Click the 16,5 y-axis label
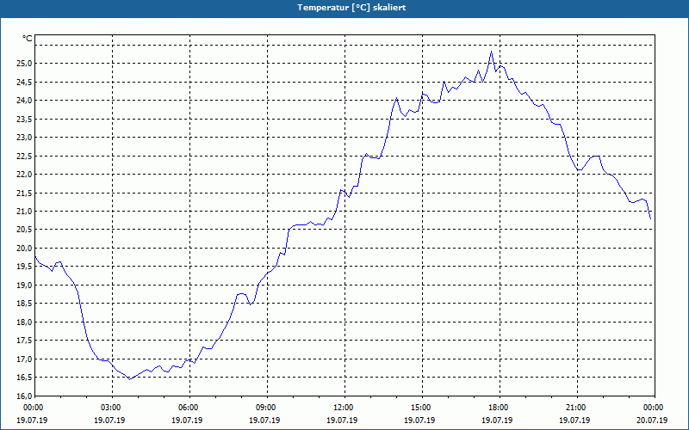This screenshot has height=430, width=689. [x=24, y=378]
